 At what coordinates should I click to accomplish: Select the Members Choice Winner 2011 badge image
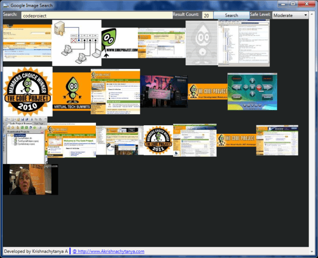click(158, 140)
